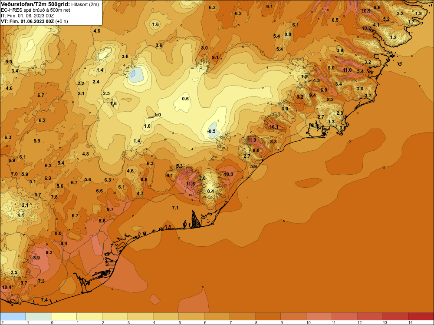Click the title 'Veðurstofan/T2m 500grid: Hitakort (2m)'
Viewport: 434px width, 325px height.
pyautogui.click(x=50, y=4)
